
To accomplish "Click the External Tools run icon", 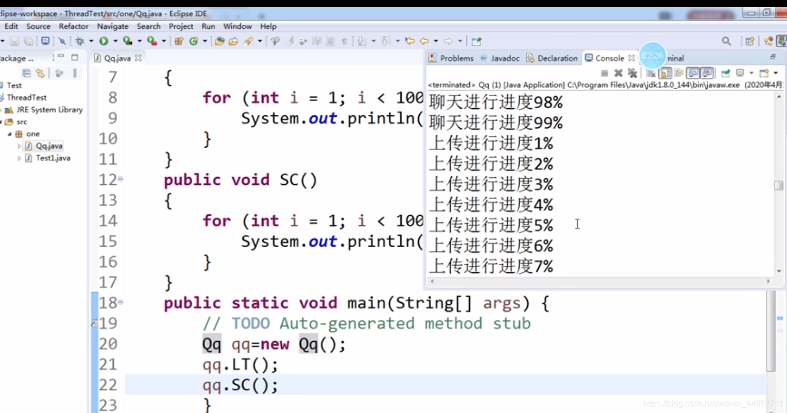I will pos(151,41).
